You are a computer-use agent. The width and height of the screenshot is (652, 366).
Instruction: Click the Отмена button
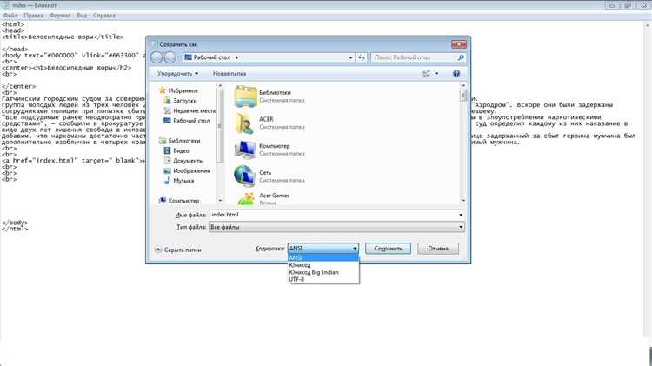point(438,249)
